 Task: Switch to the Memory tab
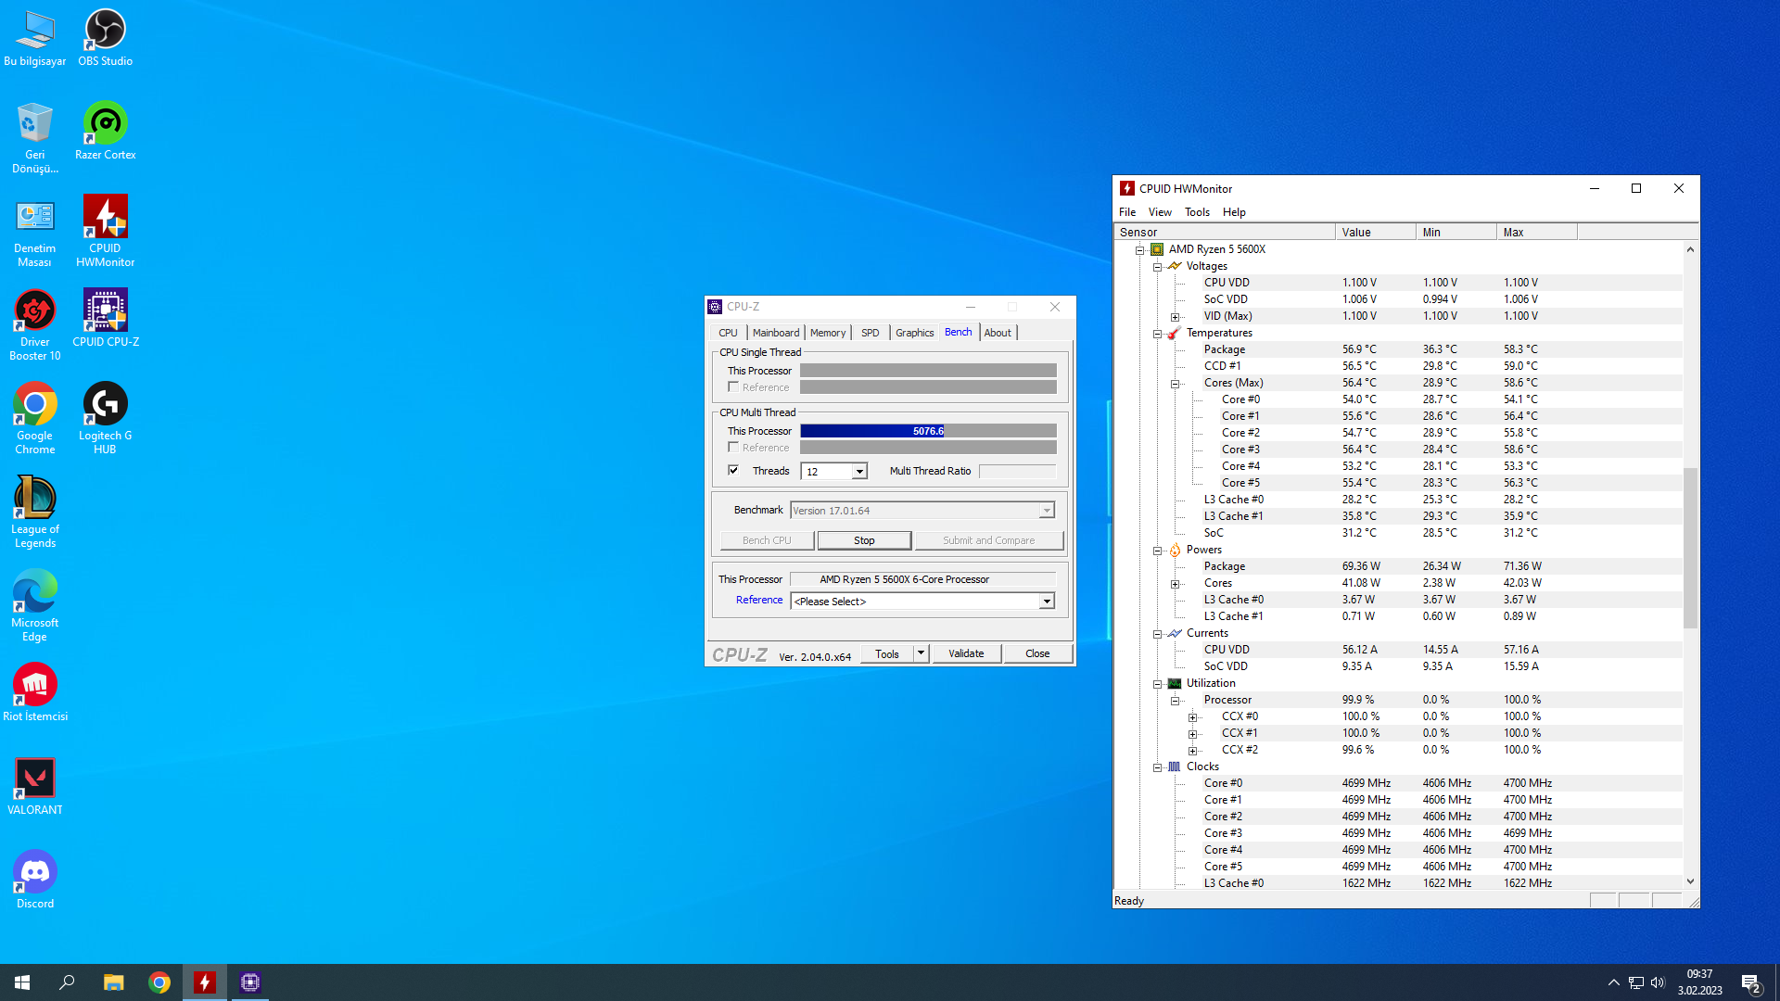pos(827,333)
